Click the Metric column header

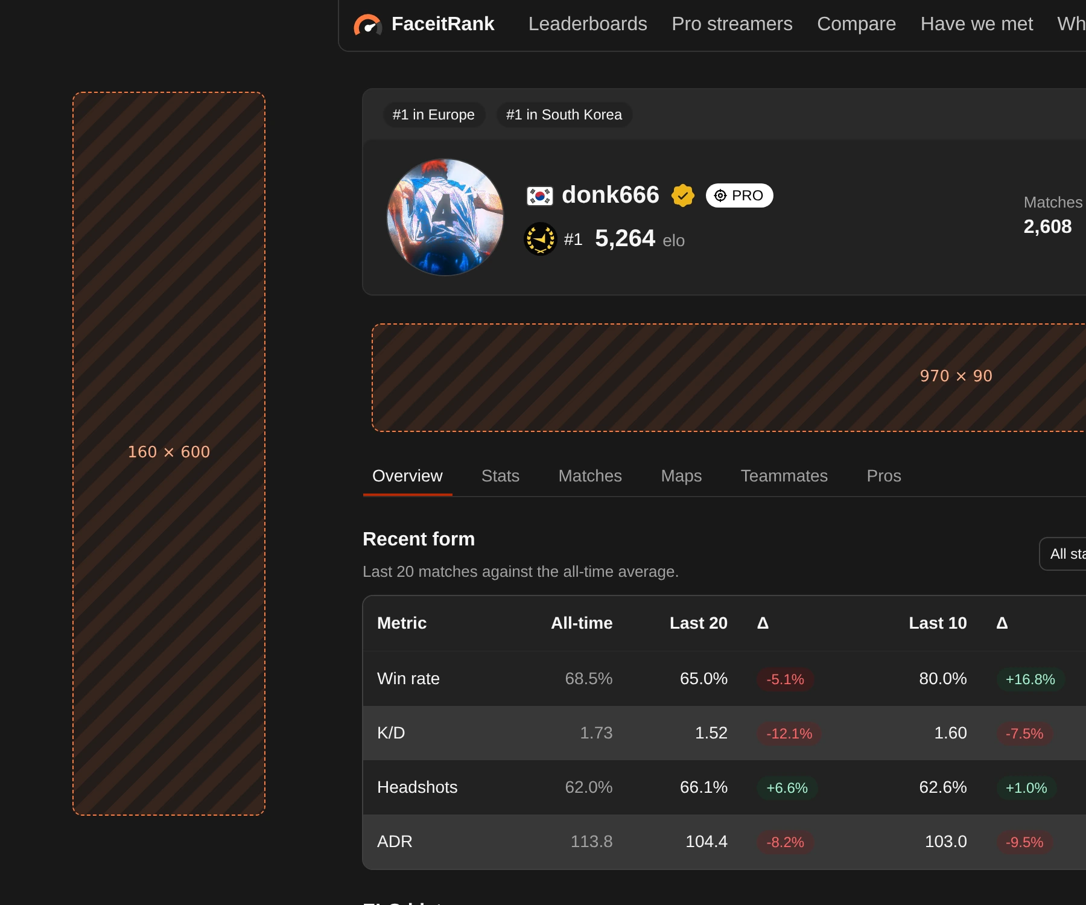[x=401, y=623]
